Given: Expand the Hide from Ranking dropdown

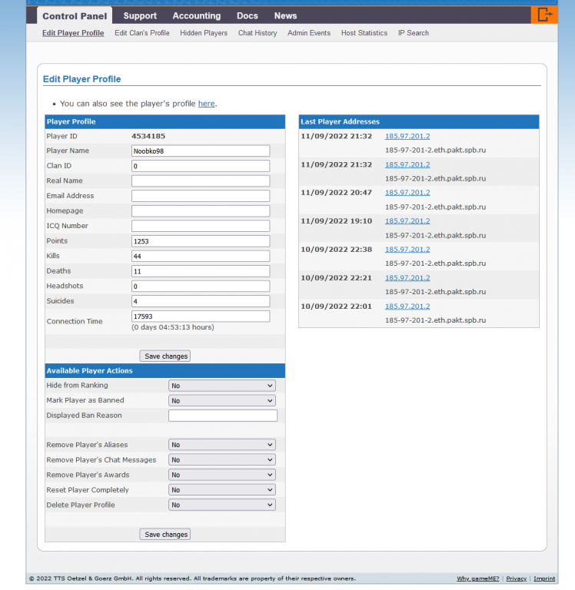Looking at the screenshot, I should pos(221,386).
